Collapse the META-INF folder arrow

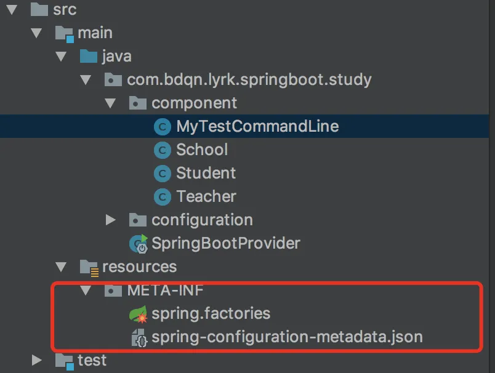(86, 291)
